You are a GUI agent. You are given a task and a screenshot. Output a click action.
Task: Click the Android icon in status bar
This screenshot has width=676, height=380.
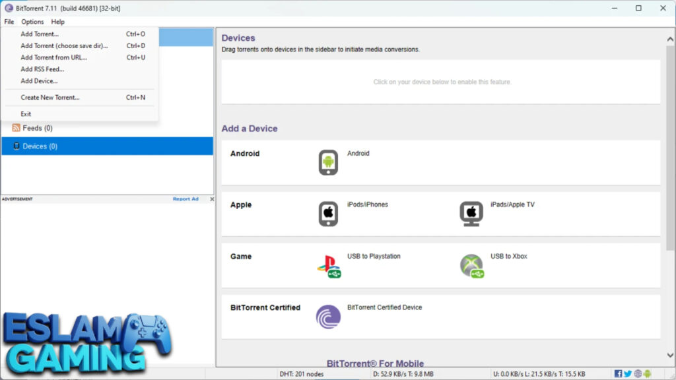[x=647, y=373]
